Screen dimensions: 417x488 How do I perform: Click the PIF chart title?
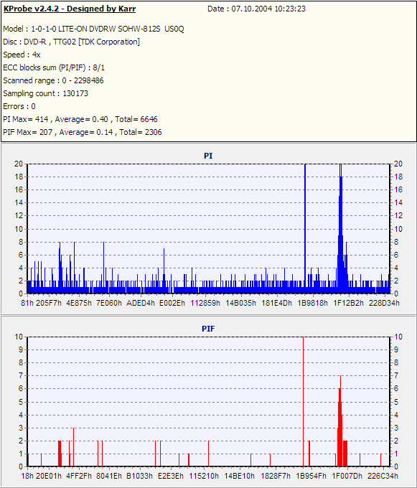[208, 329]
